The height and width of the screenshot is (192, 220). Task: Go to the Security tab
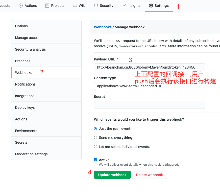pyautogui.click(x=104, y=6)
